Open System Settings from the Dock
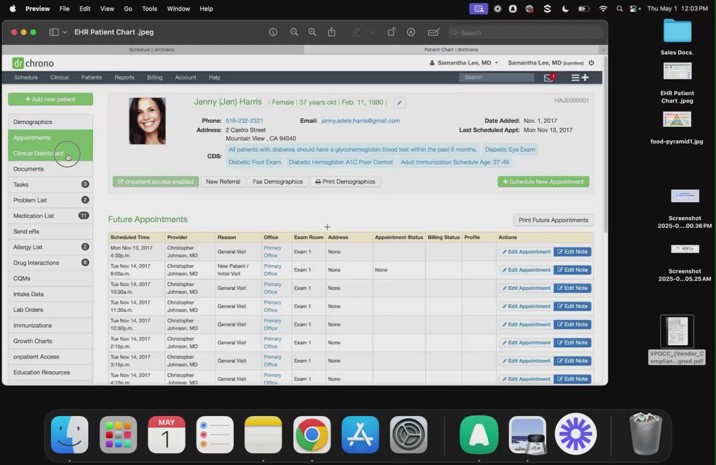Screen dimensions: 716x465 click(409, 435)
